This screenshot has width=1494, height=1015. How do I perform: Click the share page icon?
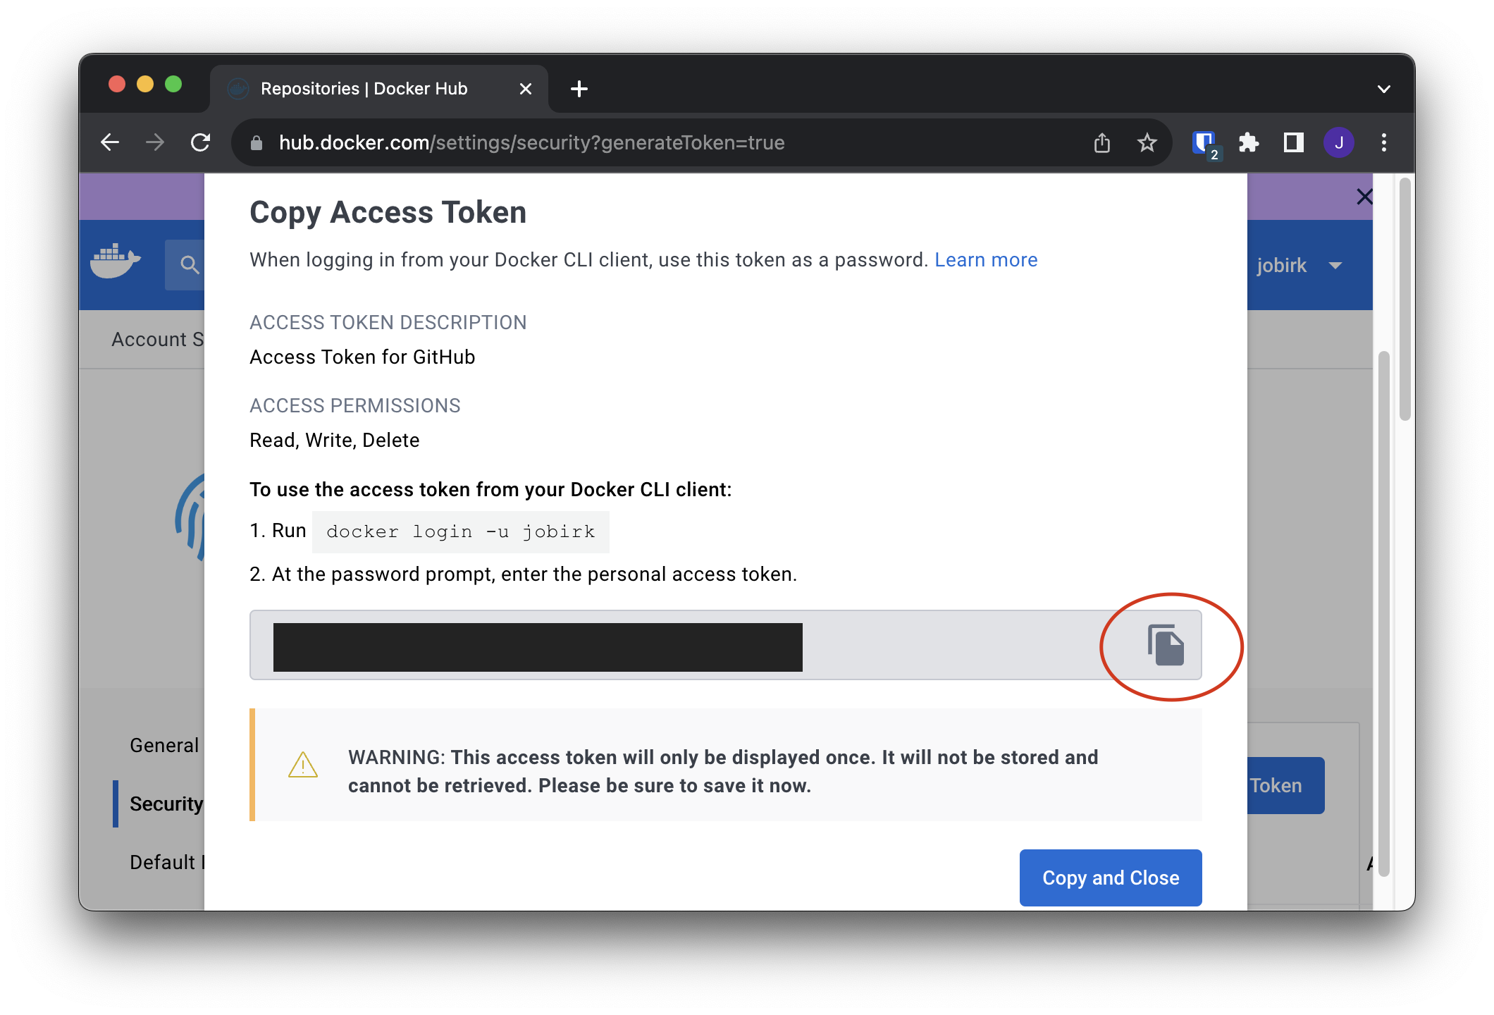(1102, 143)
